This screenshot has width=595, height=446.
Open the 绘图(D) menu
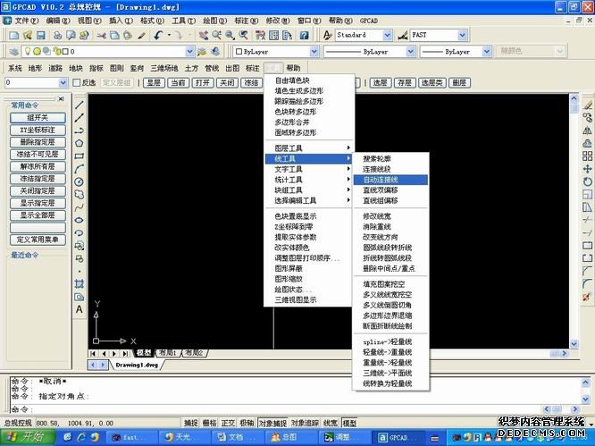[x=214, y=21]
